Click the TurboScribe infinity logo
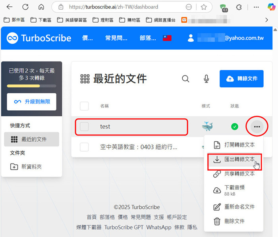This screenshot has width=278, height=237. pyautogui.click(x=13, y=38)
